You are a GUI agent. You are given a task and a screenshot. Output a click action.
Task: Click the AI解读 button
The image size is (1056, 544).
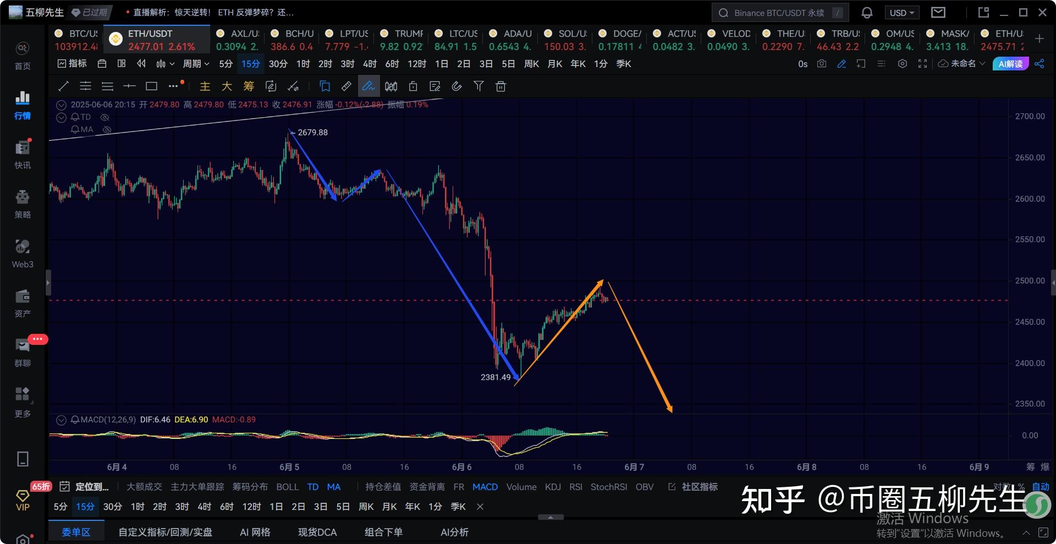[1010, 64]
